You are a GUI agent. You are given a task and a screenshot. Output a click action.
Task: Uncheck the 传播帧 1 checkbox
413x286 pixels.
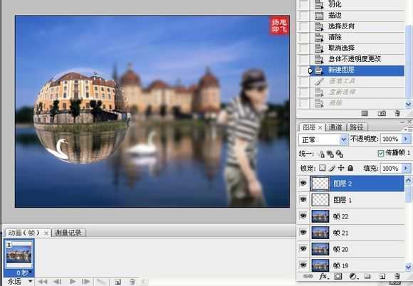point(381,153)
